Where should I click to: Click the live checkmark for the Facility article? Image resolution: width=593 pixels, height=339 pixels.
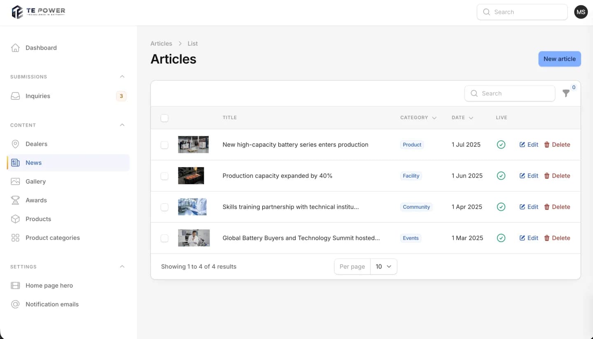tap(501, 176)
